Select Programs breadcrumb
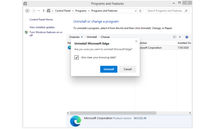The width and height of the screenshot is (215, 129). (x=81, y=11)
